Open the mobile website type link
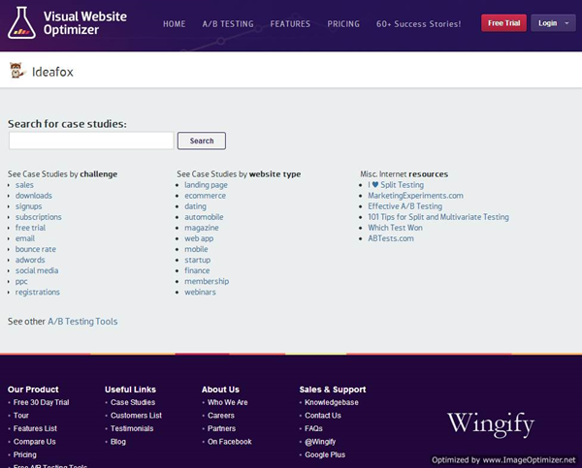 tap(196, 249)
